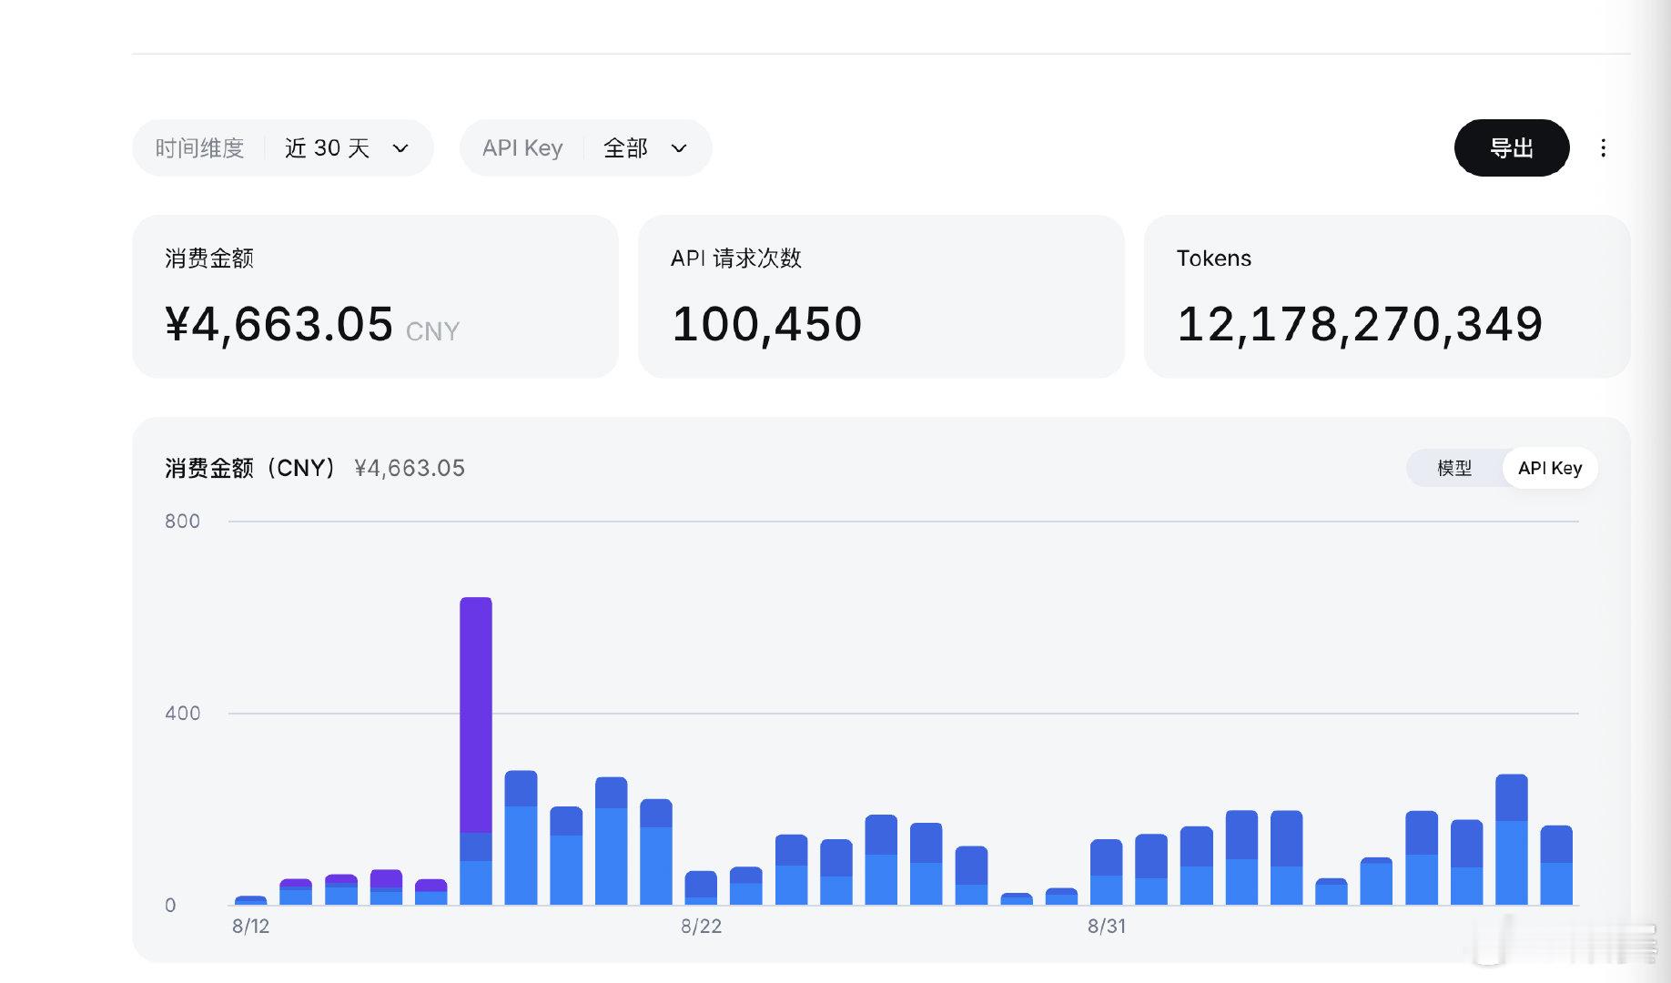Click the bar above the 8/22 label
This screenshot has height=983, width=1671.
click(701, 887)
